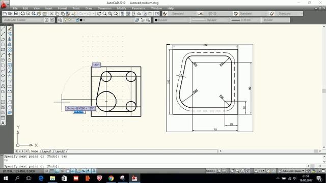326x183 pixels.
Task: Select the Rotate modify tool
Action: 10,60
